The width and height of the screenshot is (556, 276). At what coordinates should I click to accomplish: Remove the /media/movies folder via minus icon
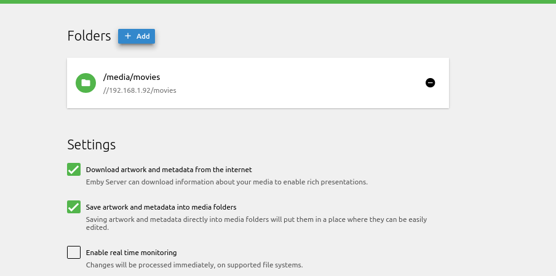tap(431, 83)
